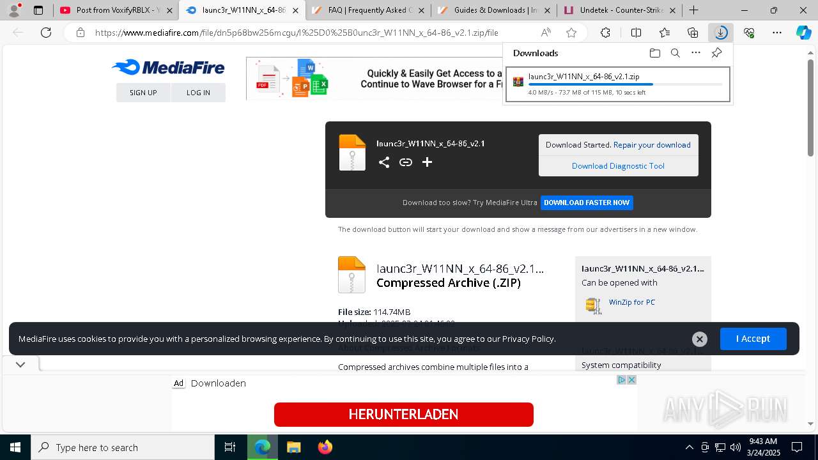Select the launc3r_W11NN MediaFire tab
818x460 pixels.
(x=242, y=10)
